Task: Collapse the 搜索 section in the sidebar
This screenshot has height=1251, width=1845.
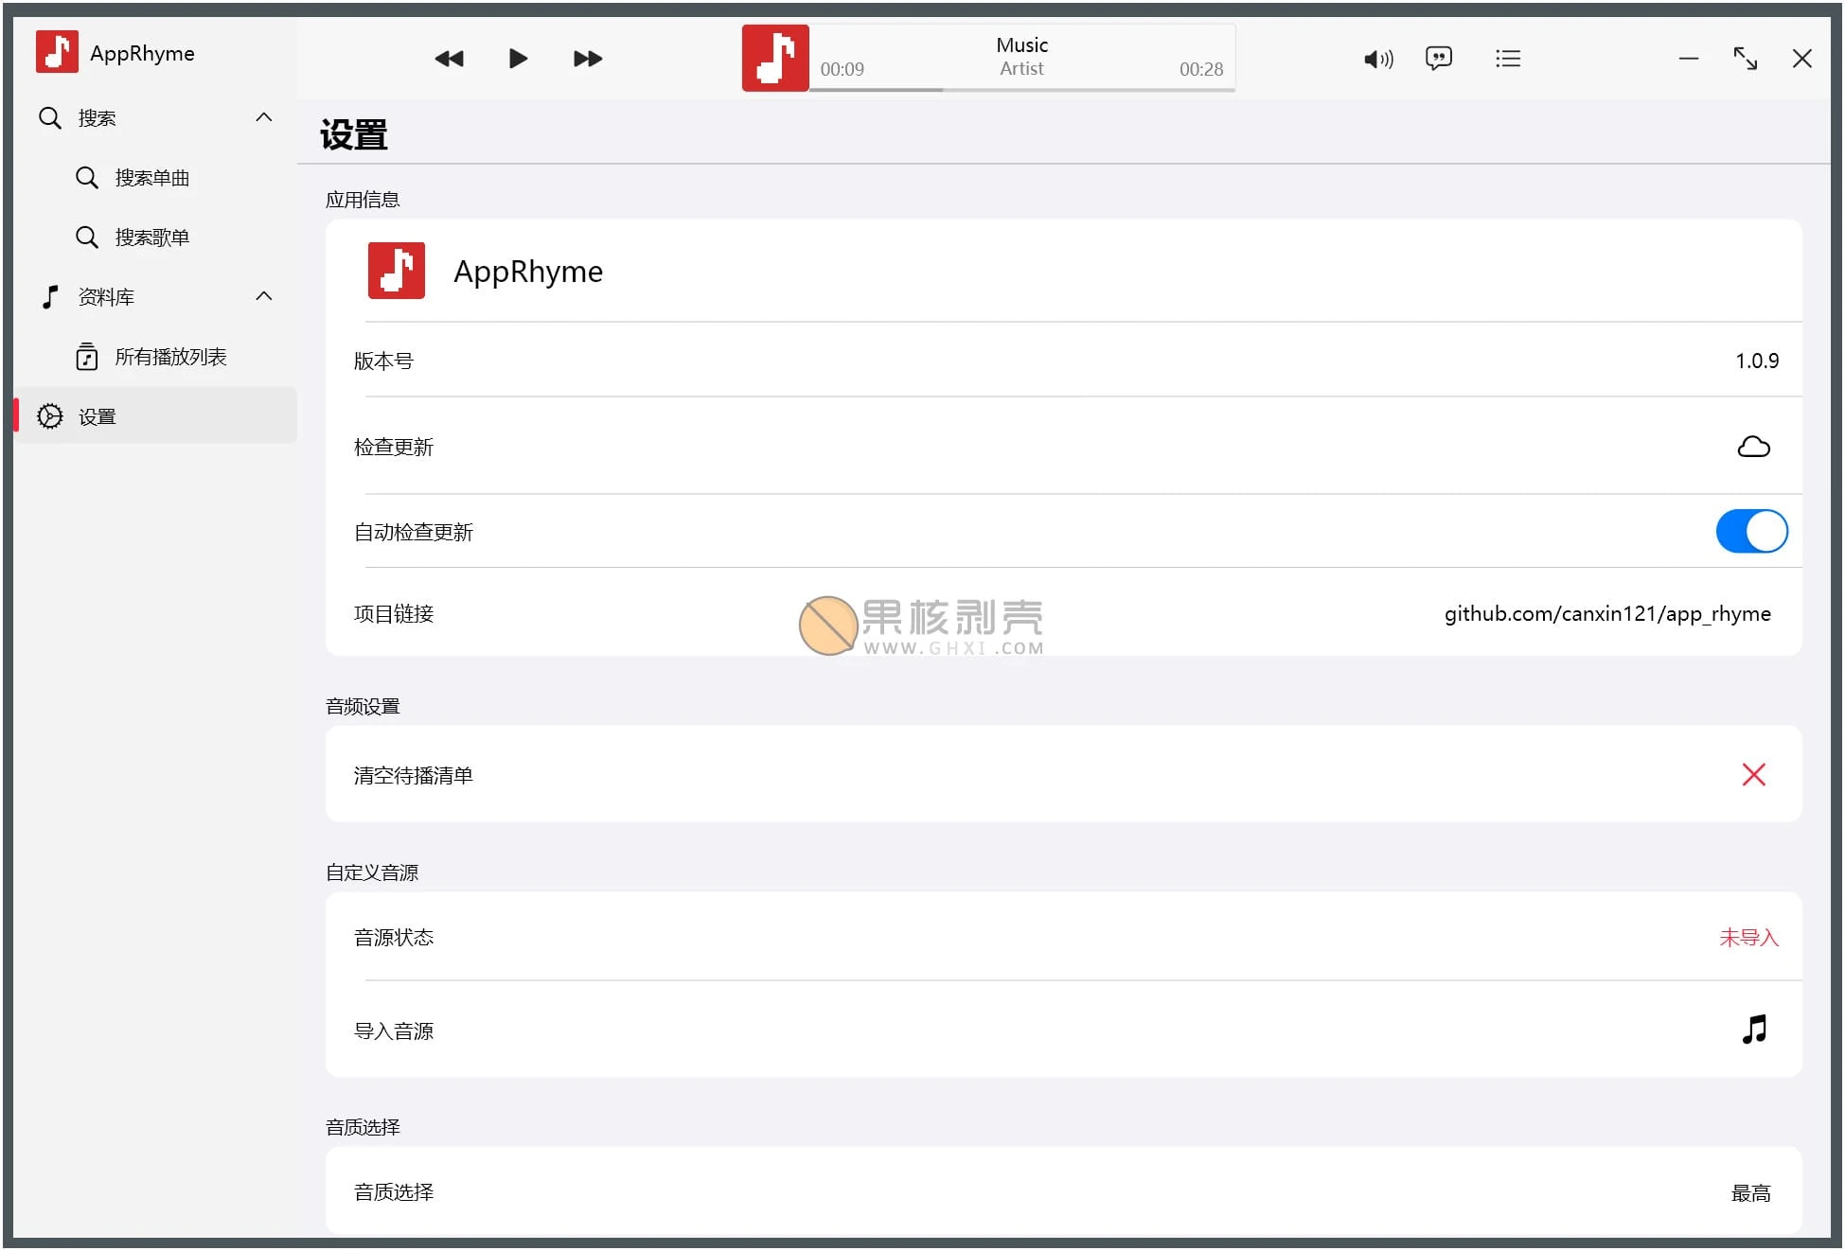Action: coord(263,116)
